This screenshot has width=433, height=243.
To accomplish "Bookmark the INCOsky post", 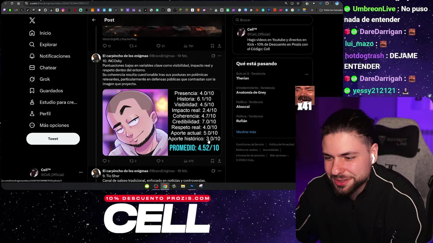I will (x=212, y=161).
